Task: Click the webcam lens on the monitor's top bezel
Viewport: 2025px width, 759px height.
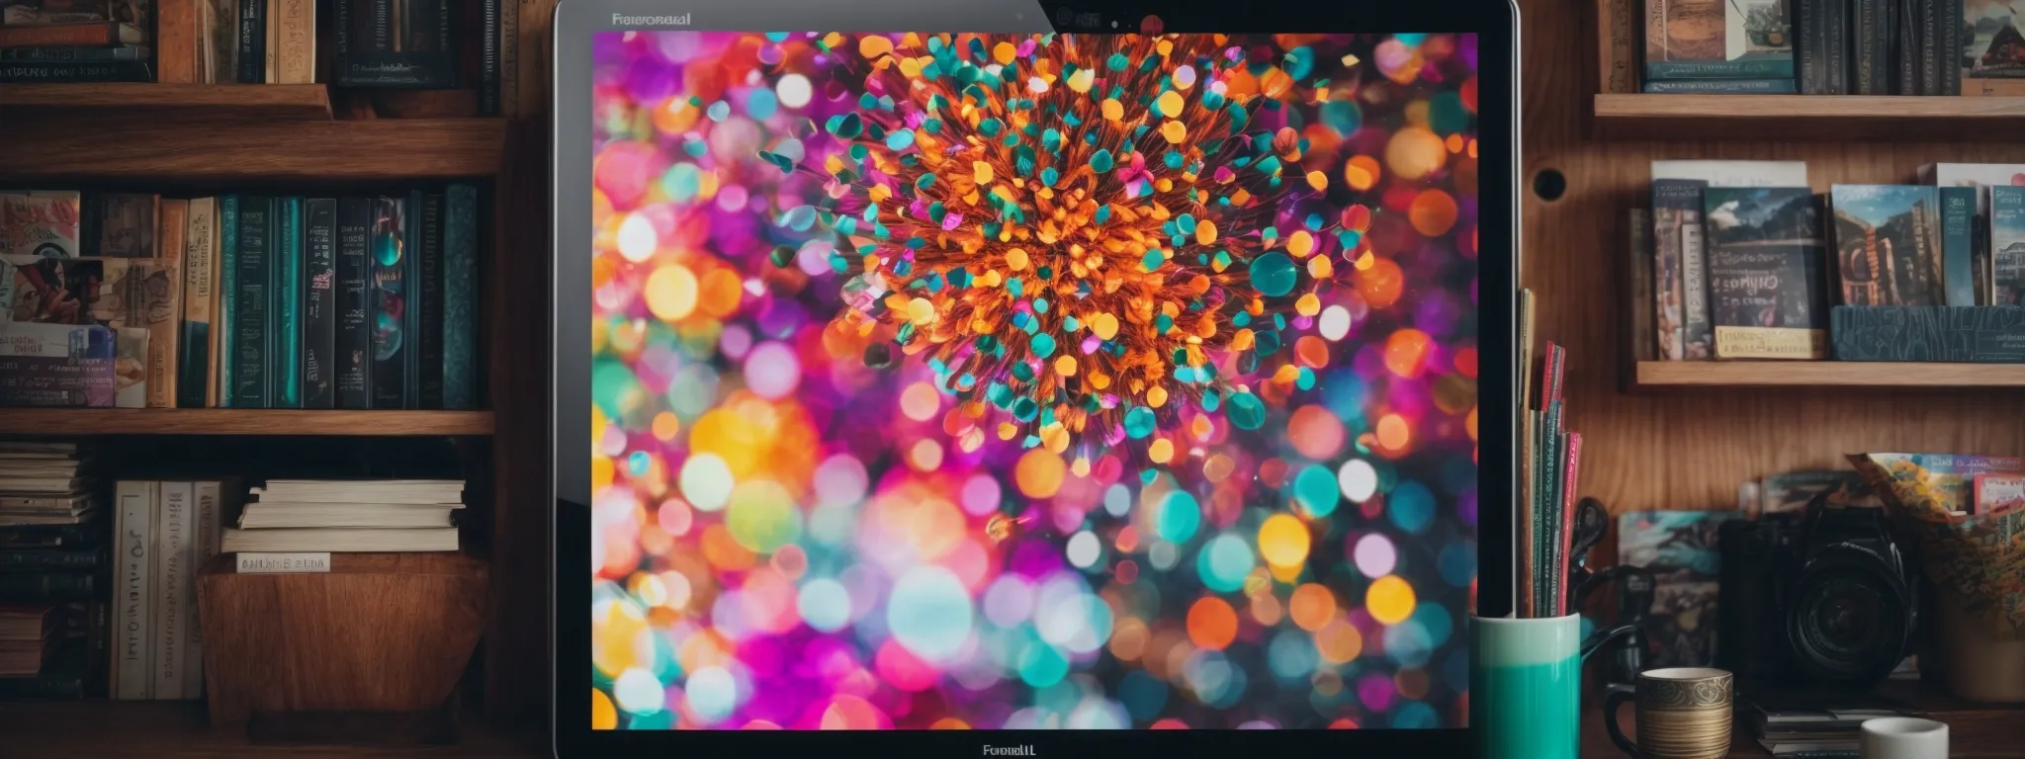Action: [x=1066, y=17]
